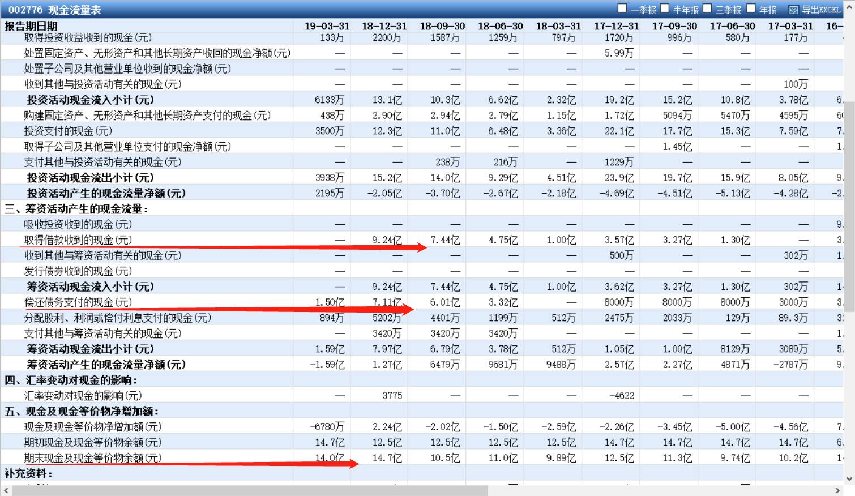Select row 投资支付的现金(元)

[422, 131]
